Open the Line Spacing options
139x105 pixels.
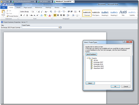tap(68, 15)
